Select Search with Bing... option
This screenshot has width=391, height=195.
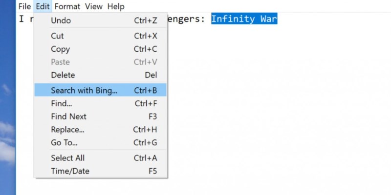84,90
